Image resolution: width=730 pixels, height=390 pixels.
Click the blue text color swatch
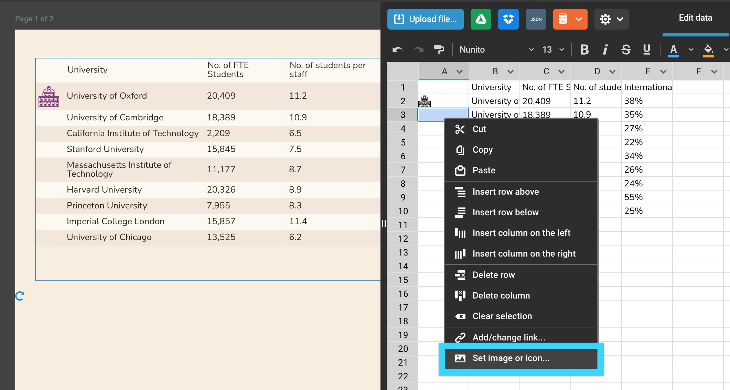[673, 50]
